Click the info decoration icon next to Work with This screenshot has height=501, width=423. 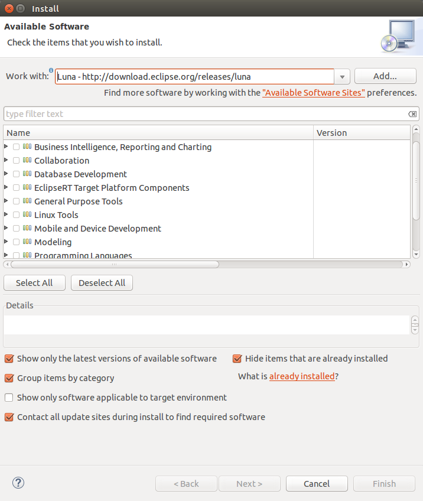pyautogui.click(x=51, y=70)
